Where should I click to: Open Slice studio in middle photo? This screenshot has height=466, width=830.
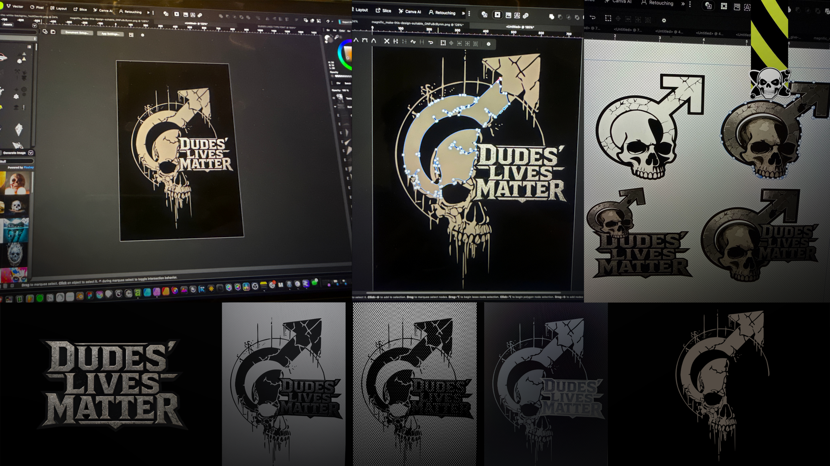tap(383, 11)
